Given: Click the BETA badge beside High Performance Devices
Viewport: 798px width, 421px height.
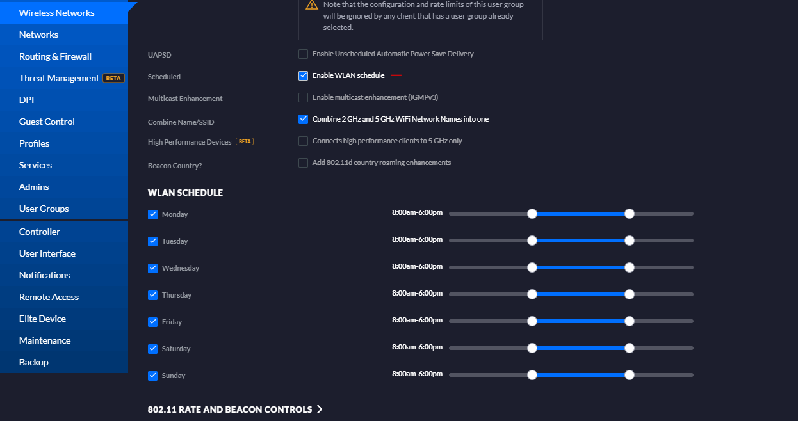Looking at the screenshot, I should click(245, 141).
